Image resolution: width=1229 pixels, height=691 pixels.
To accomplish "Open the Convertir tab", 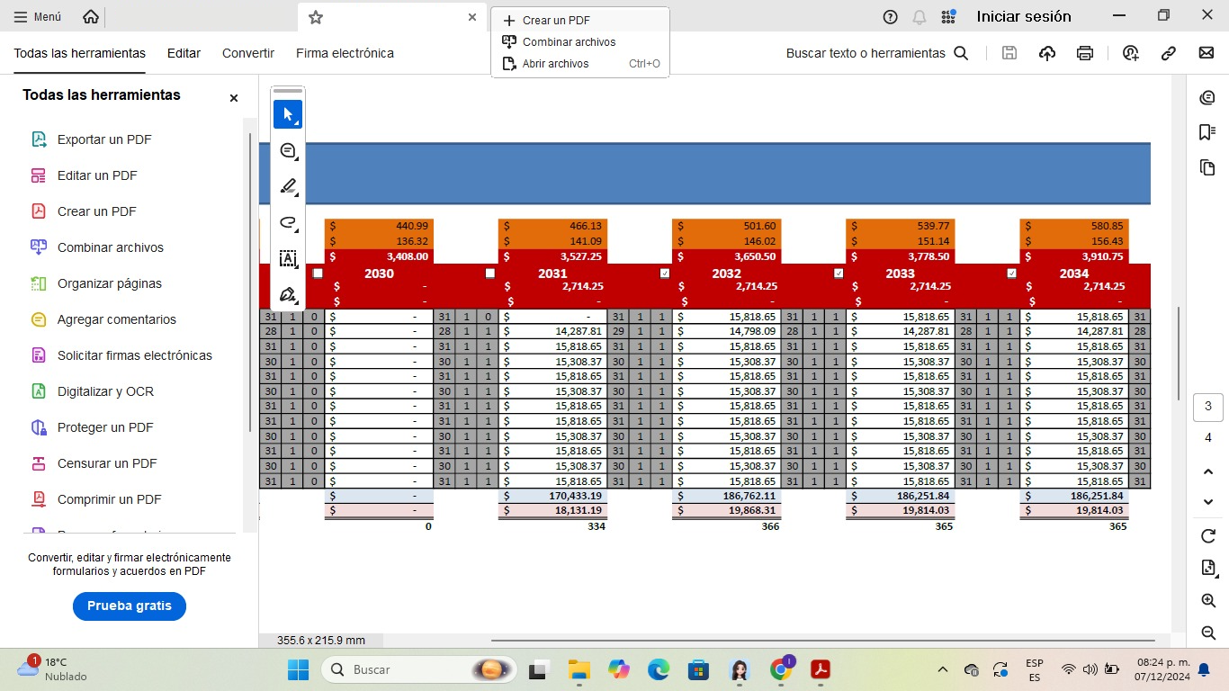I will point(248,53).
